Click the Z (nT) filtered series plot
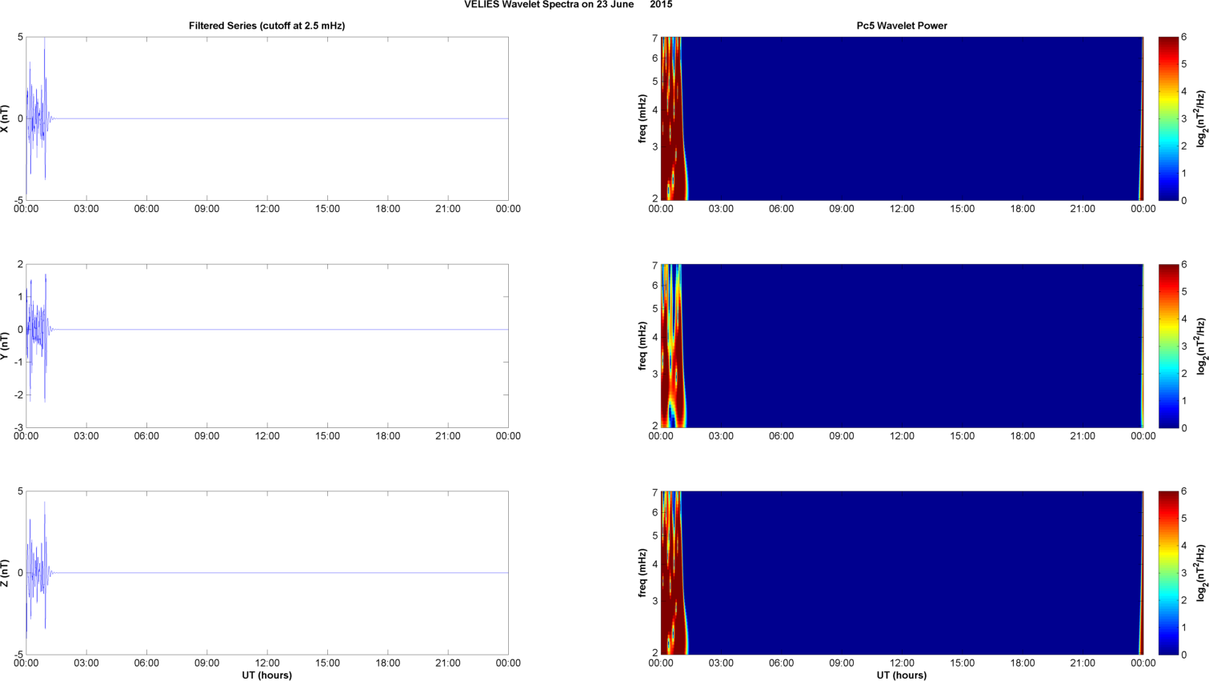This screenshot has height=681, width=1209. coord(267,573)
